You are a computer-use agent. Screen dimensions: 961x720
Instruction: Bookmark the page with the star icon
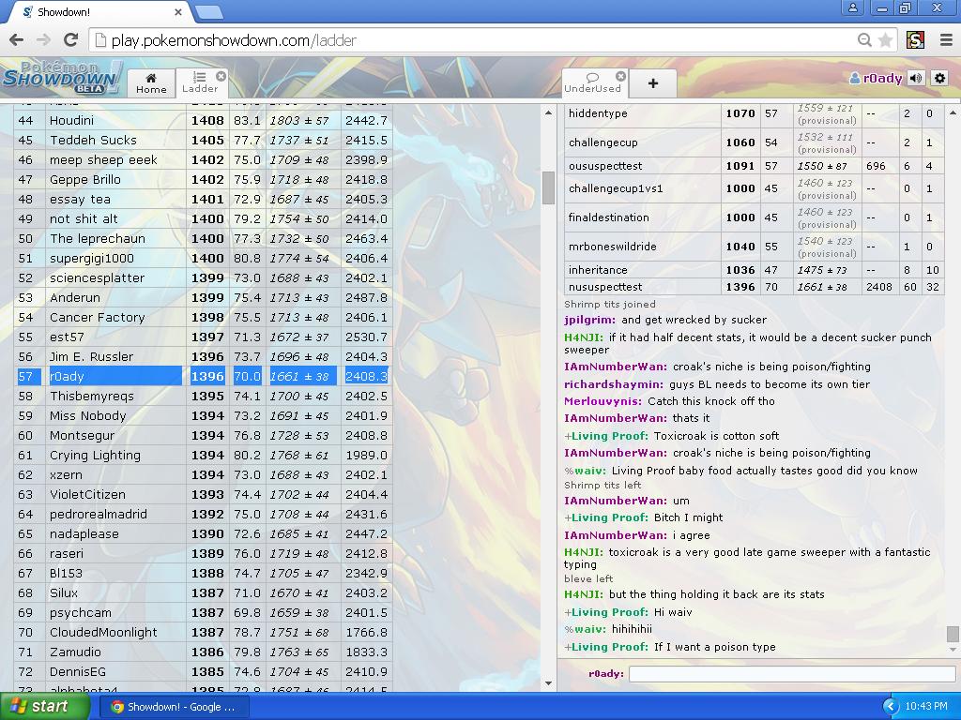tap(883, 40)
